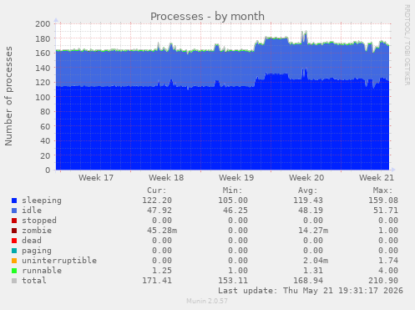Click idle minimum value 46.25
415x310 pixels.
pos(235,211)
